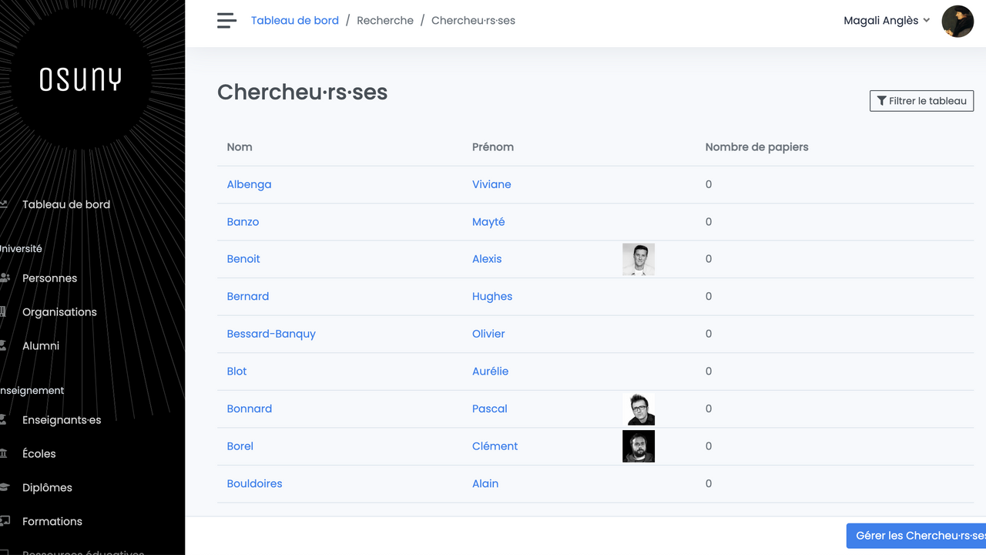The height and width of the screenshot is (555, 986).
Task: Open Tableau de bord breadcrumb link
Action: [294, 21]
